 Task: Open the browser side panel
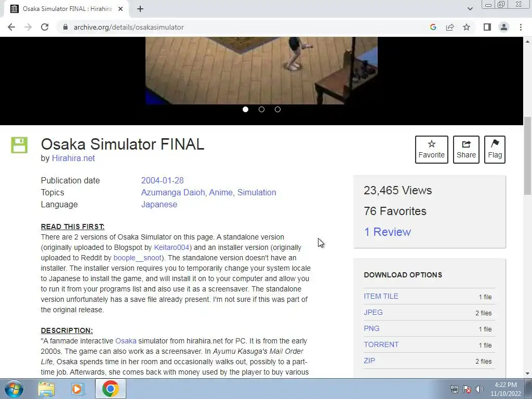(x=487, y=27)
